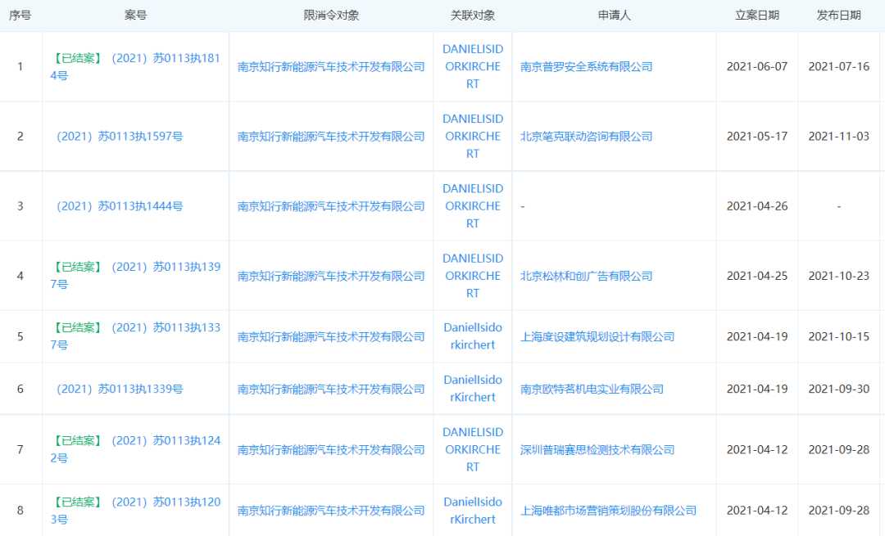Select publish date 2021-11-03
Viewport: 885px width, 536px height.
tap(839, 137)
